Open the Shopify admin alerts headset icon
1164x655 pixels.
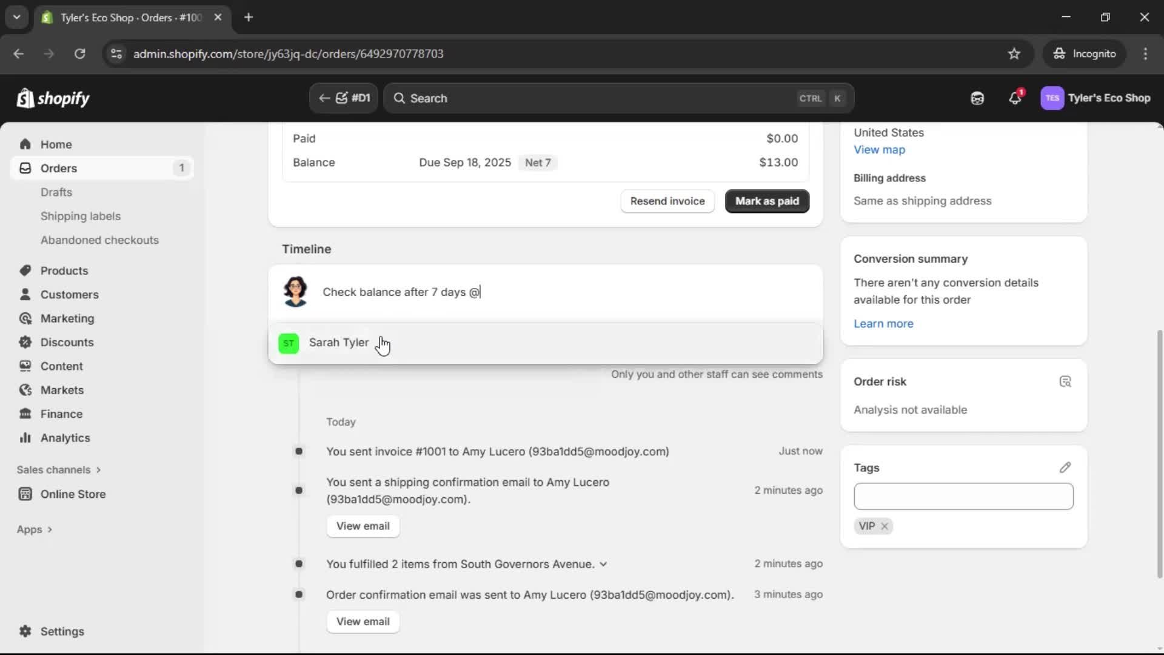point(977,98)
